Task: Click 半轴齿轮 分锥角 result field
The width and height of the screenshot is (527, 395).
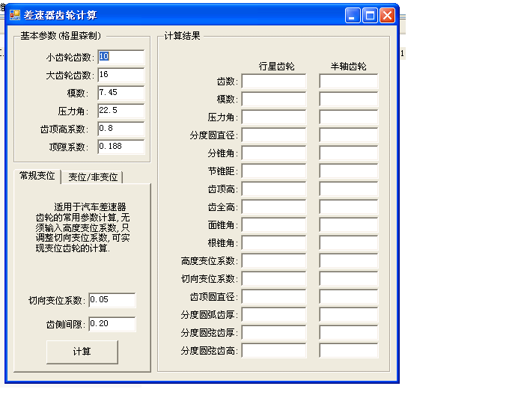Action: click(x=349, y=153)
